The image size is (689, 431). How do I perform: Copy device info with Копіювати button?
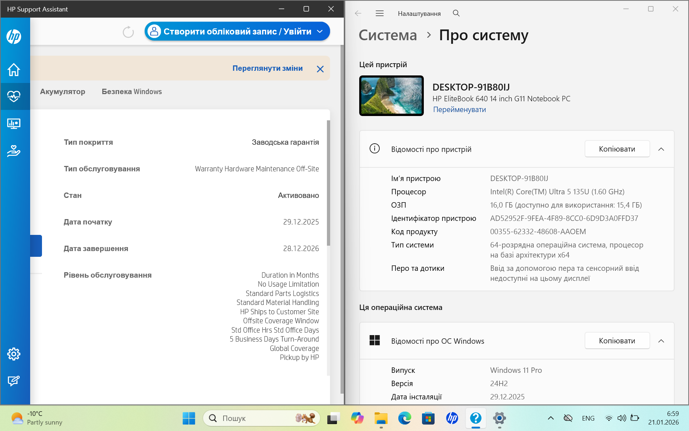[x=617, y=149]
